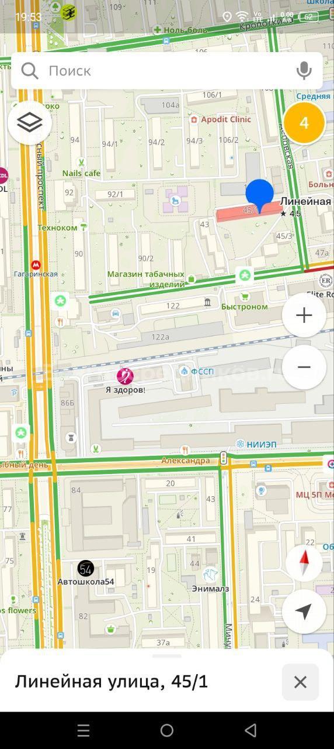334x749 pixels.
Task: Open the Автошкола54 place marker
Action: coord(86,568)
